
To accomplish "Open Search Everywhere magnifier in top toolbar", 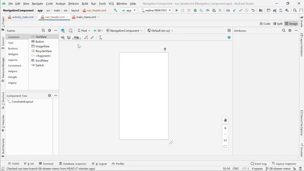I will (x=295, y=10).
